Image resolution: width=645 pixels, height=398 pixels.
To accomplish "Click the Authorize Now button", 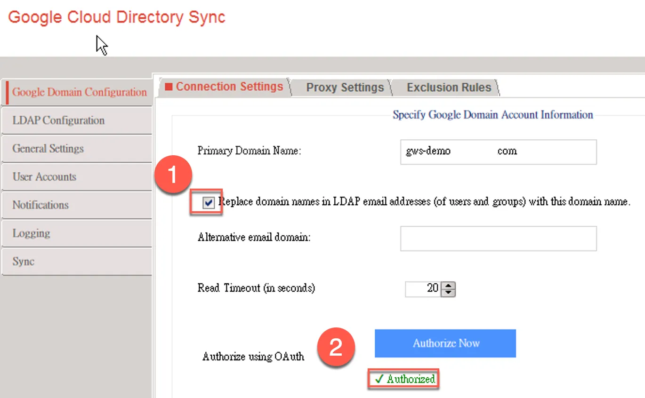I will 445,343.
